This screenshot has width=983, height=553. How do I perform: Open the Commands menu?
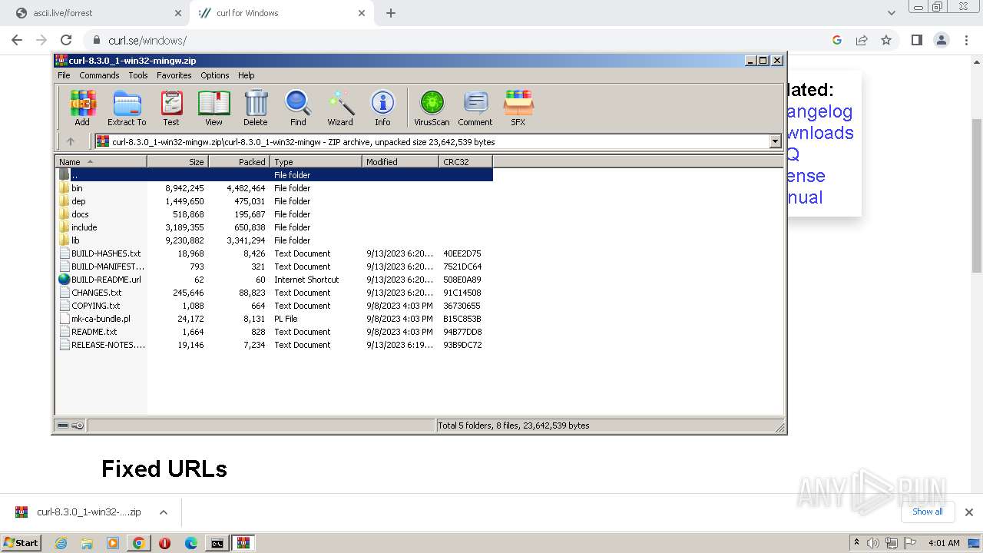click(x=99, y=75)
